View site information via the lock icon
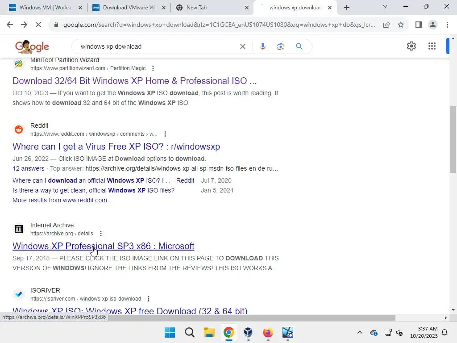Screen dimensions: 457x343 pyautogui.click(x=56, y=25)
